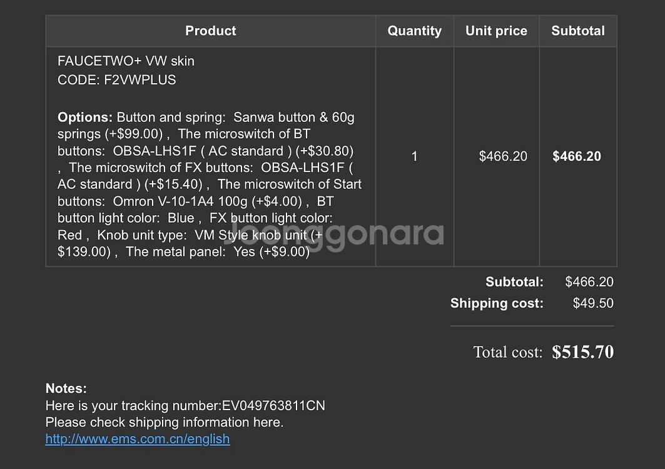
Task: Click the quantity value 1
Action: tap(414, 156)
